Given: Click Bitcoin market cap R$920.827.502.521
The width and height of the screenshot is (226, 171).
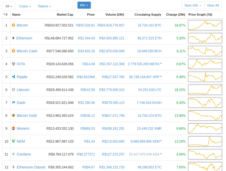Looking at the screenshot, I should (59, 25).
